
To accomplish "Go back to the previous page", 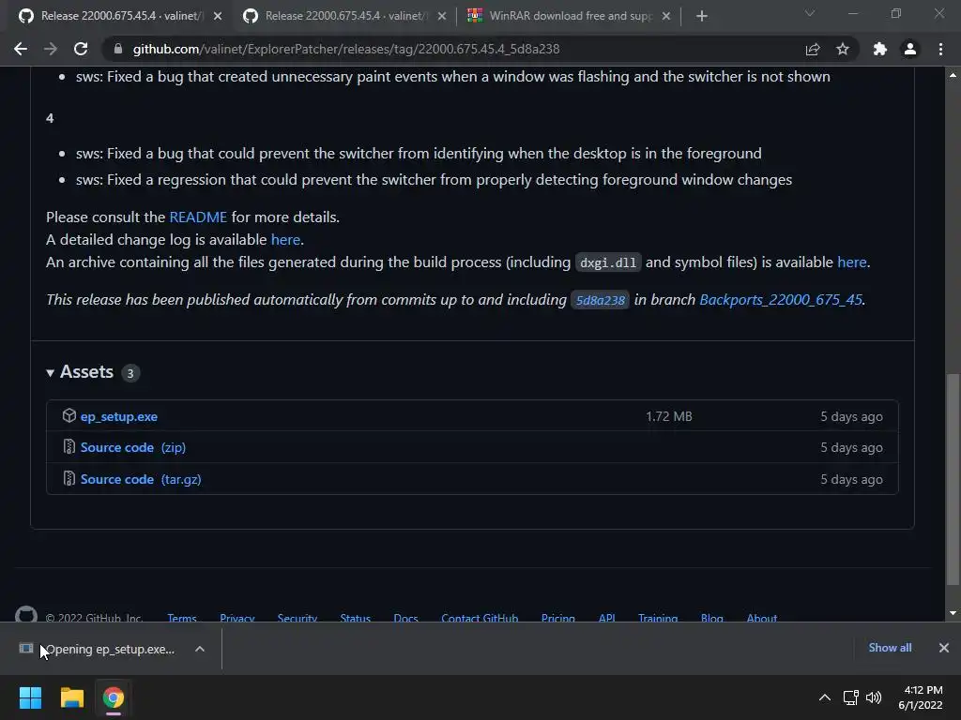I will (21, 49).
